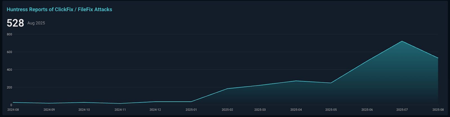This screenshot has width=450, height=117.
Task: Click the Aug 2025 period label
Action: coord(36,23)
